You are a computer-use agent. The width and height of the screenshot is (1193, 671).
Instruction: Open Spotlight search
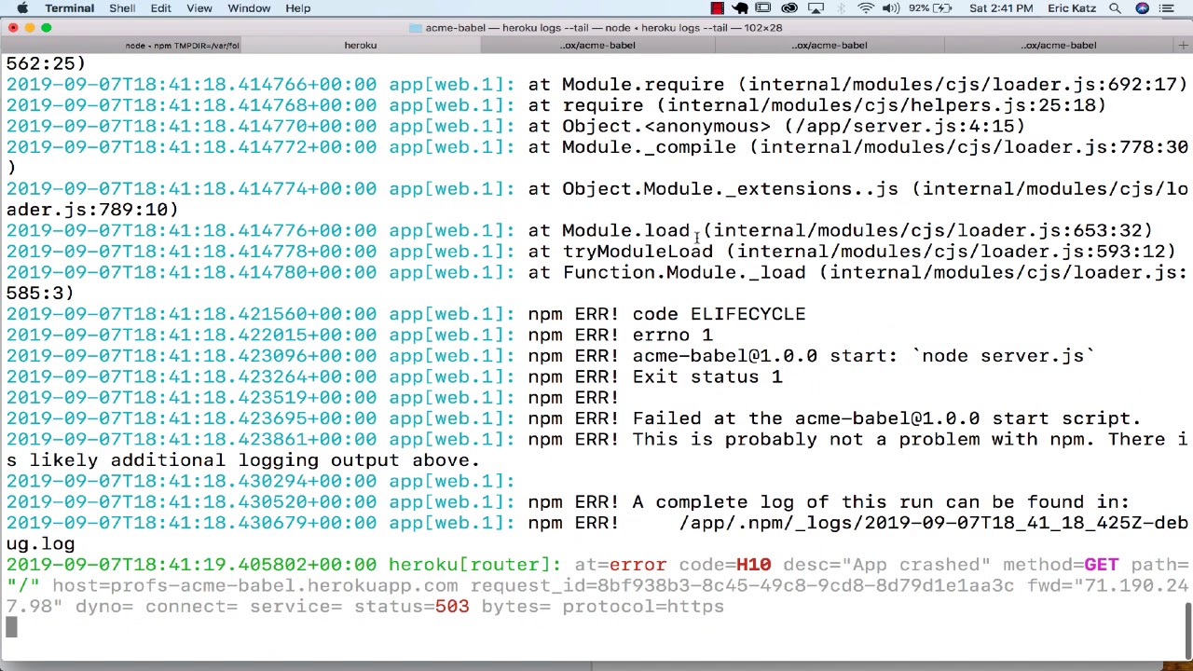pyautogui.click(x=1115, y=8)
